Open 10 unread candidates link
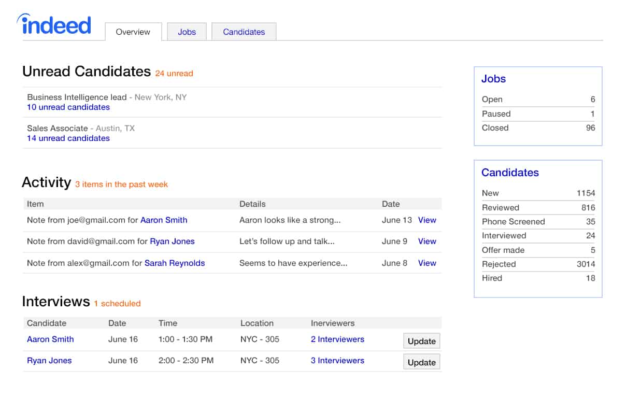This screenshot has height=398, width=626. coord(68,107)
